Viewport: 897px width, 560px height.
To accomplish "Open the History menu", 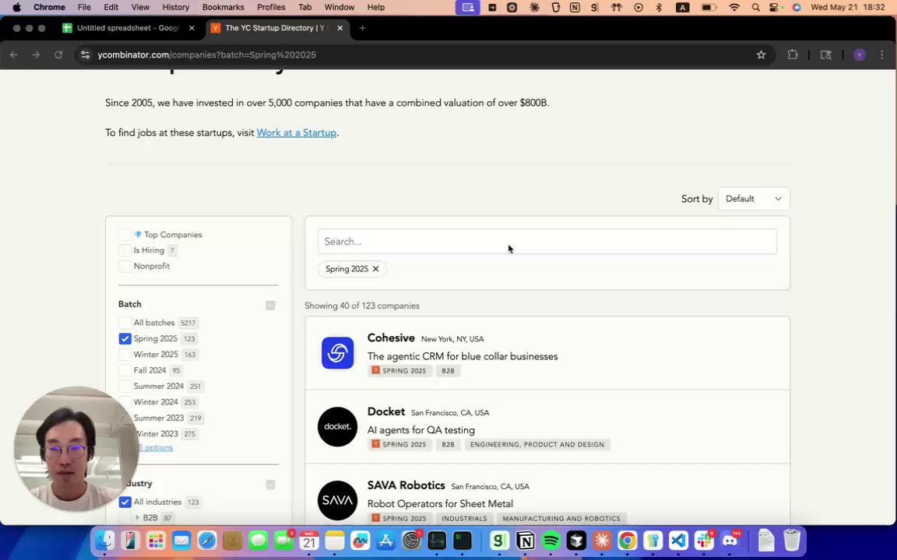I will point(176,8).
